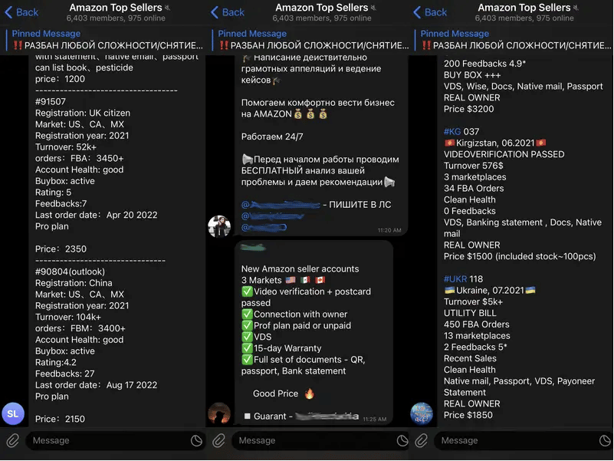This screenshot has height=461, width=614.
Task: Open the SL sender avatar
Action: [13, 413]
